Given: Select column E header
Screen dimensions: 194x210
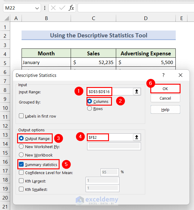Looking at the screenshot, I should [181, 18].
